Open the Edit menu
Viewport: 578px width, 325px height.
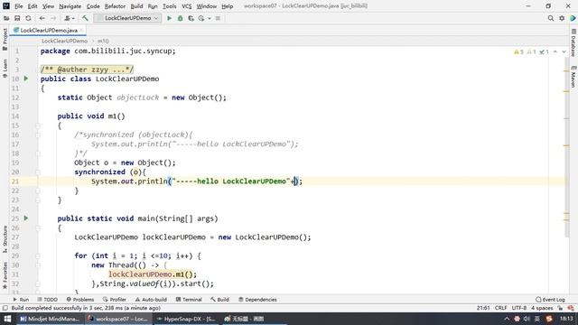(33, 6)
